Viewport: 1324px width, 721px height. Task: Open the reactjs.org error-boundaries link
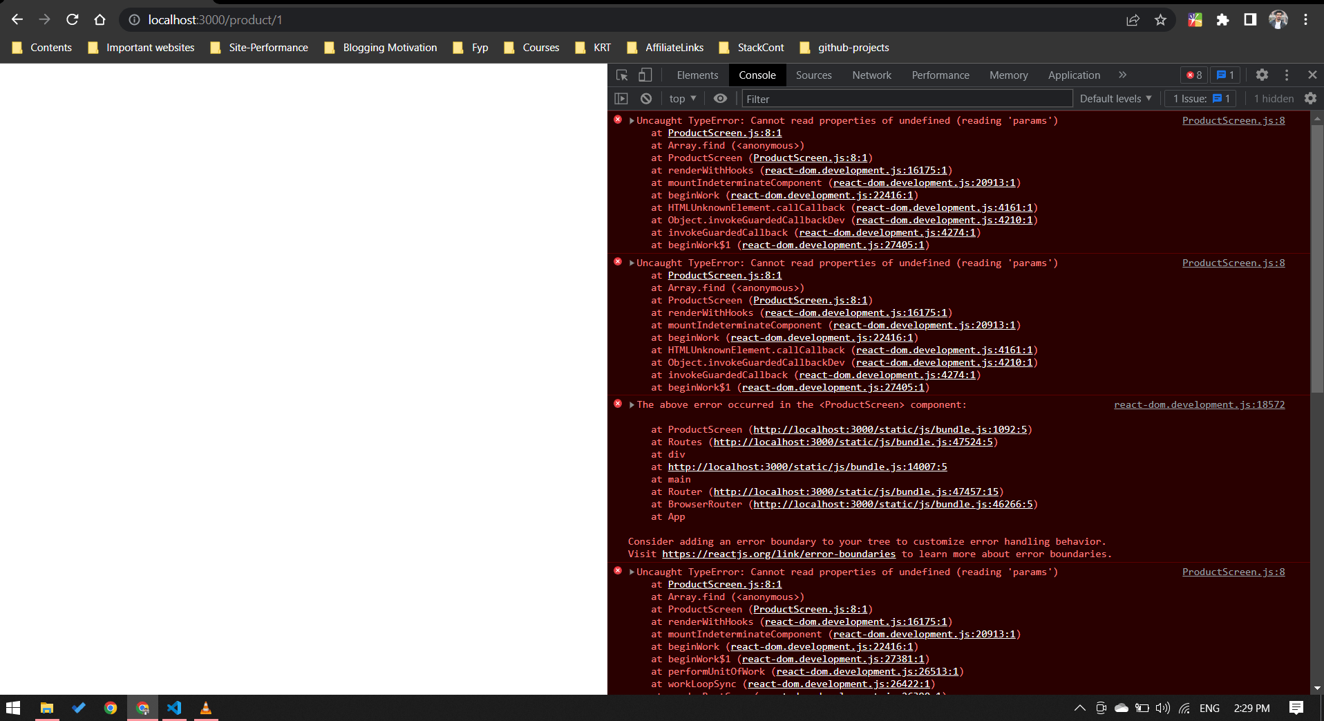pos(779,554)
